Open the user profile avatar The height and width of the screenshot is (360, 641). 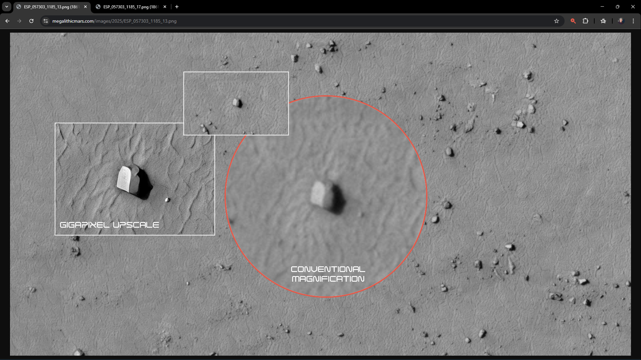621,21
